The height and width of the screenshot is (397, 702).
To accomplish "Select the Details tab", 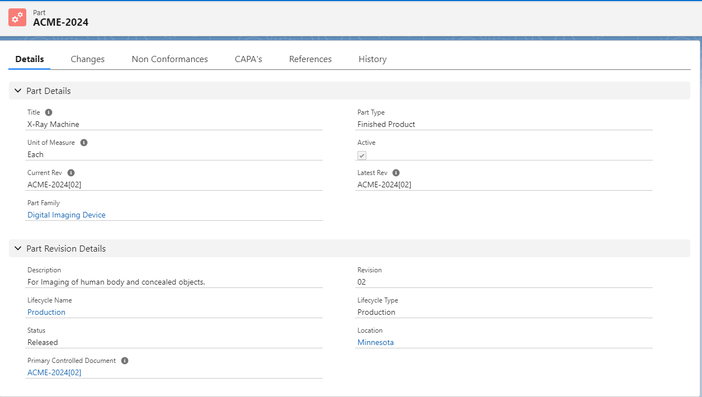I will click(30, 59).
